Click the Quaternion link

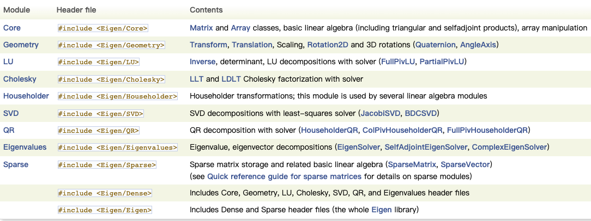tap(437, 45)
